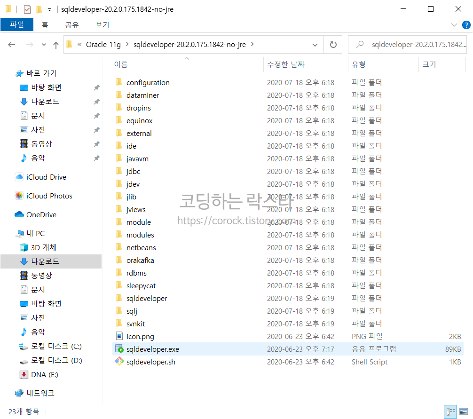Sort by the 수정한 날짜 column header
Viewport: 473px width, 419px height.
click(286, 64)
